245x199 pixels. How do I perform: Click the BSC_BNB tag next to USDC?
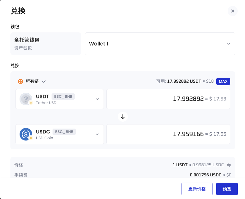pyautogui.click(x=64, y=132)
